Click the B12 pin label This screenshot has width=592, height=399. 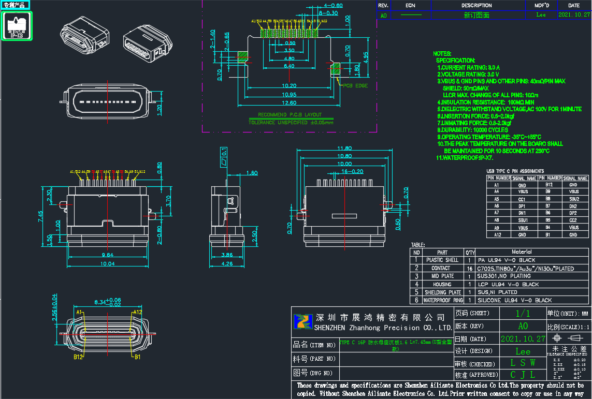[78, 357]
